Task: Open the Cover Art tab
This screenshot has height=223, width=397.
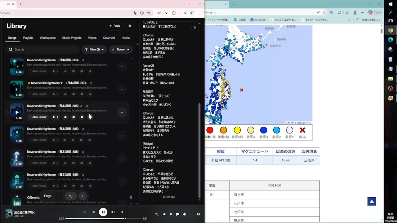Action: point(109,38)
